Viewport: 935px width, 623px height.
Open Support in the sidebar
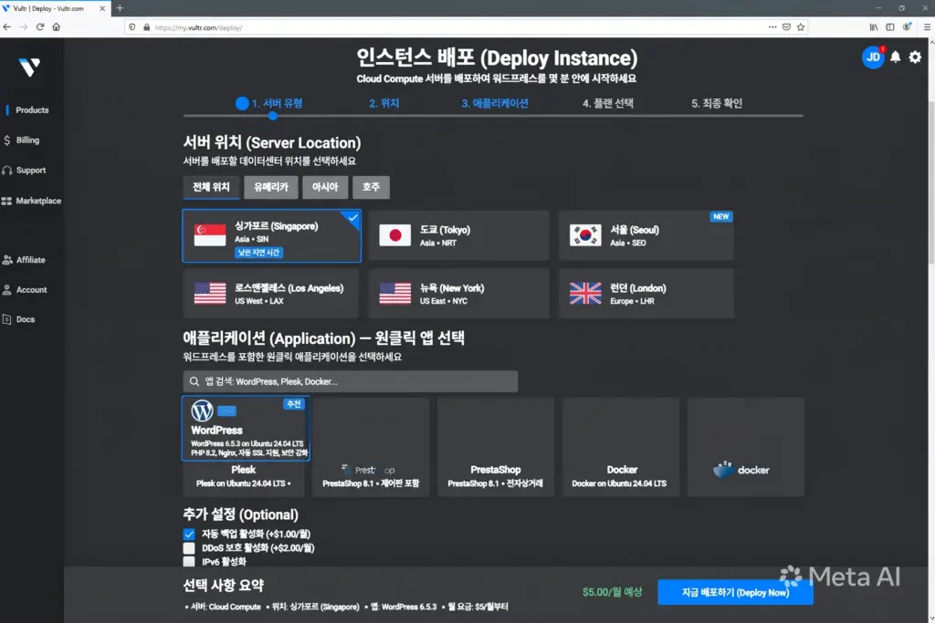(24, 171)
